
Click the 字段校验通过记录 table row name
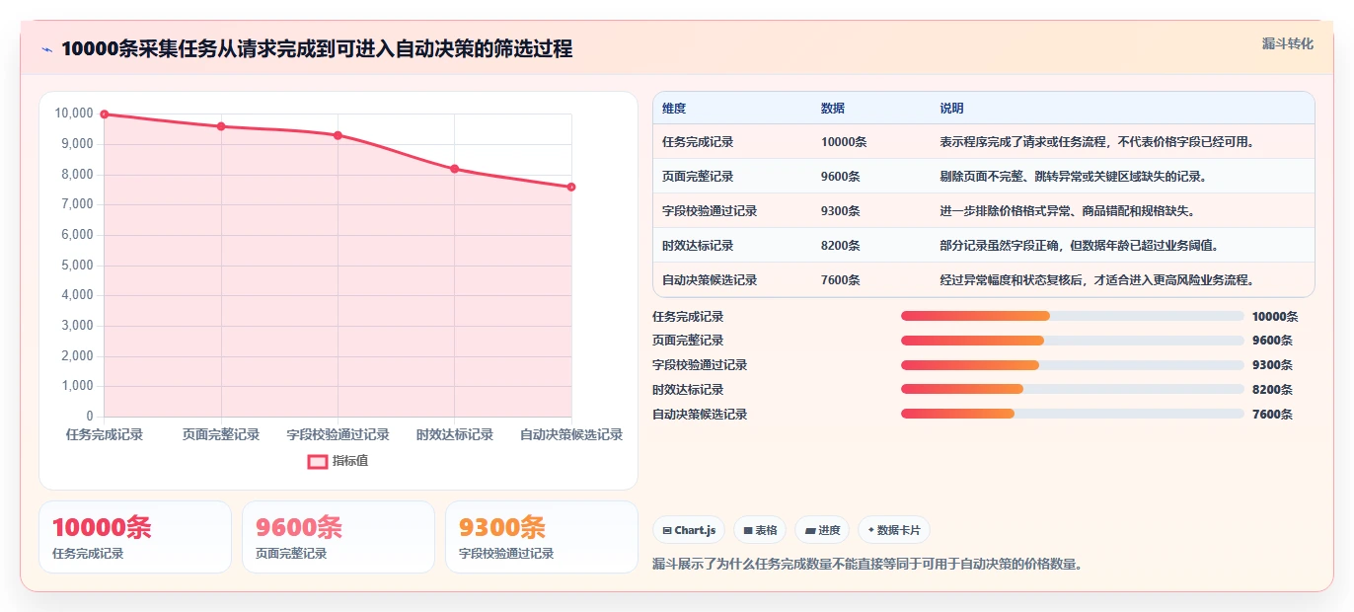click(x=710, y=211)
